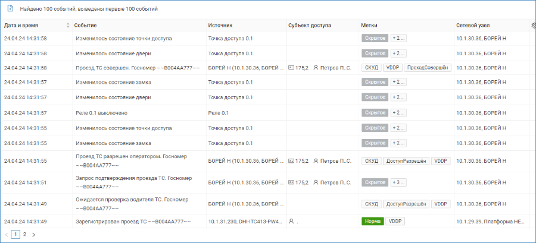
Task: Click the Дата и время column header
Action: [21, 25]
